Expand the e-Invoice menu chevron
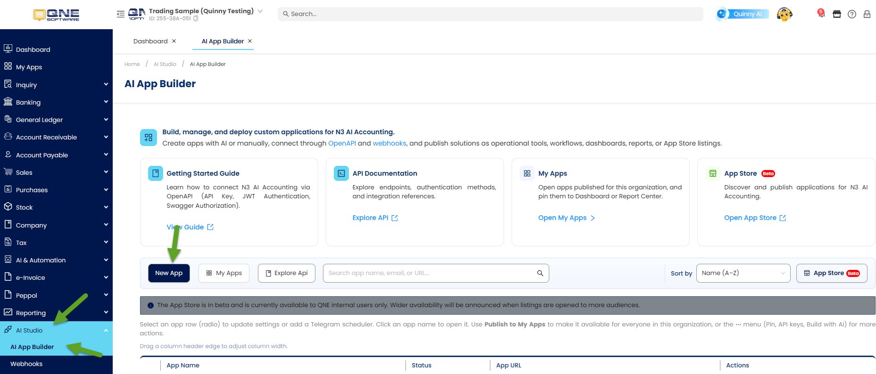Screen dimensions: 876x374 106,277
